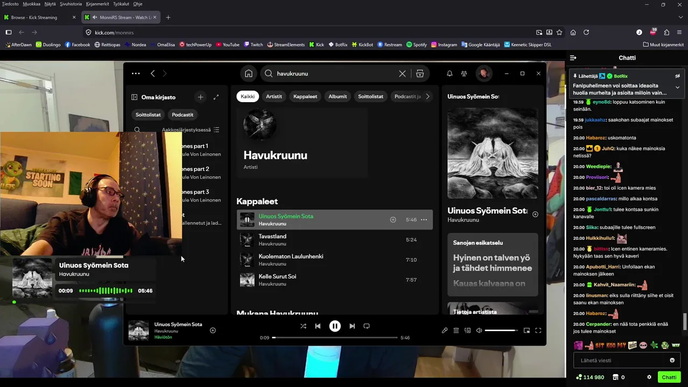Select the Soittolistat search filter
688x387 pixels.
pos(371,97)
